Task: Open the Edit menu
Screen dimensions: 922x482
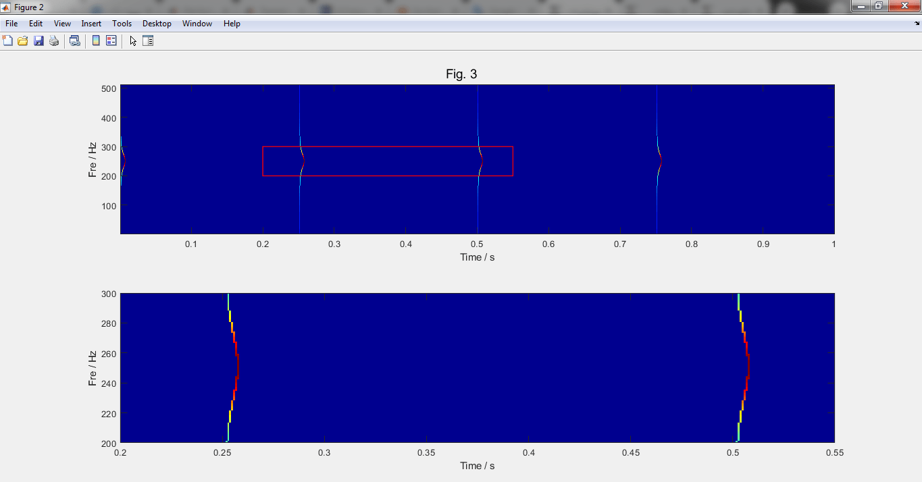Action: pos(36,24)
